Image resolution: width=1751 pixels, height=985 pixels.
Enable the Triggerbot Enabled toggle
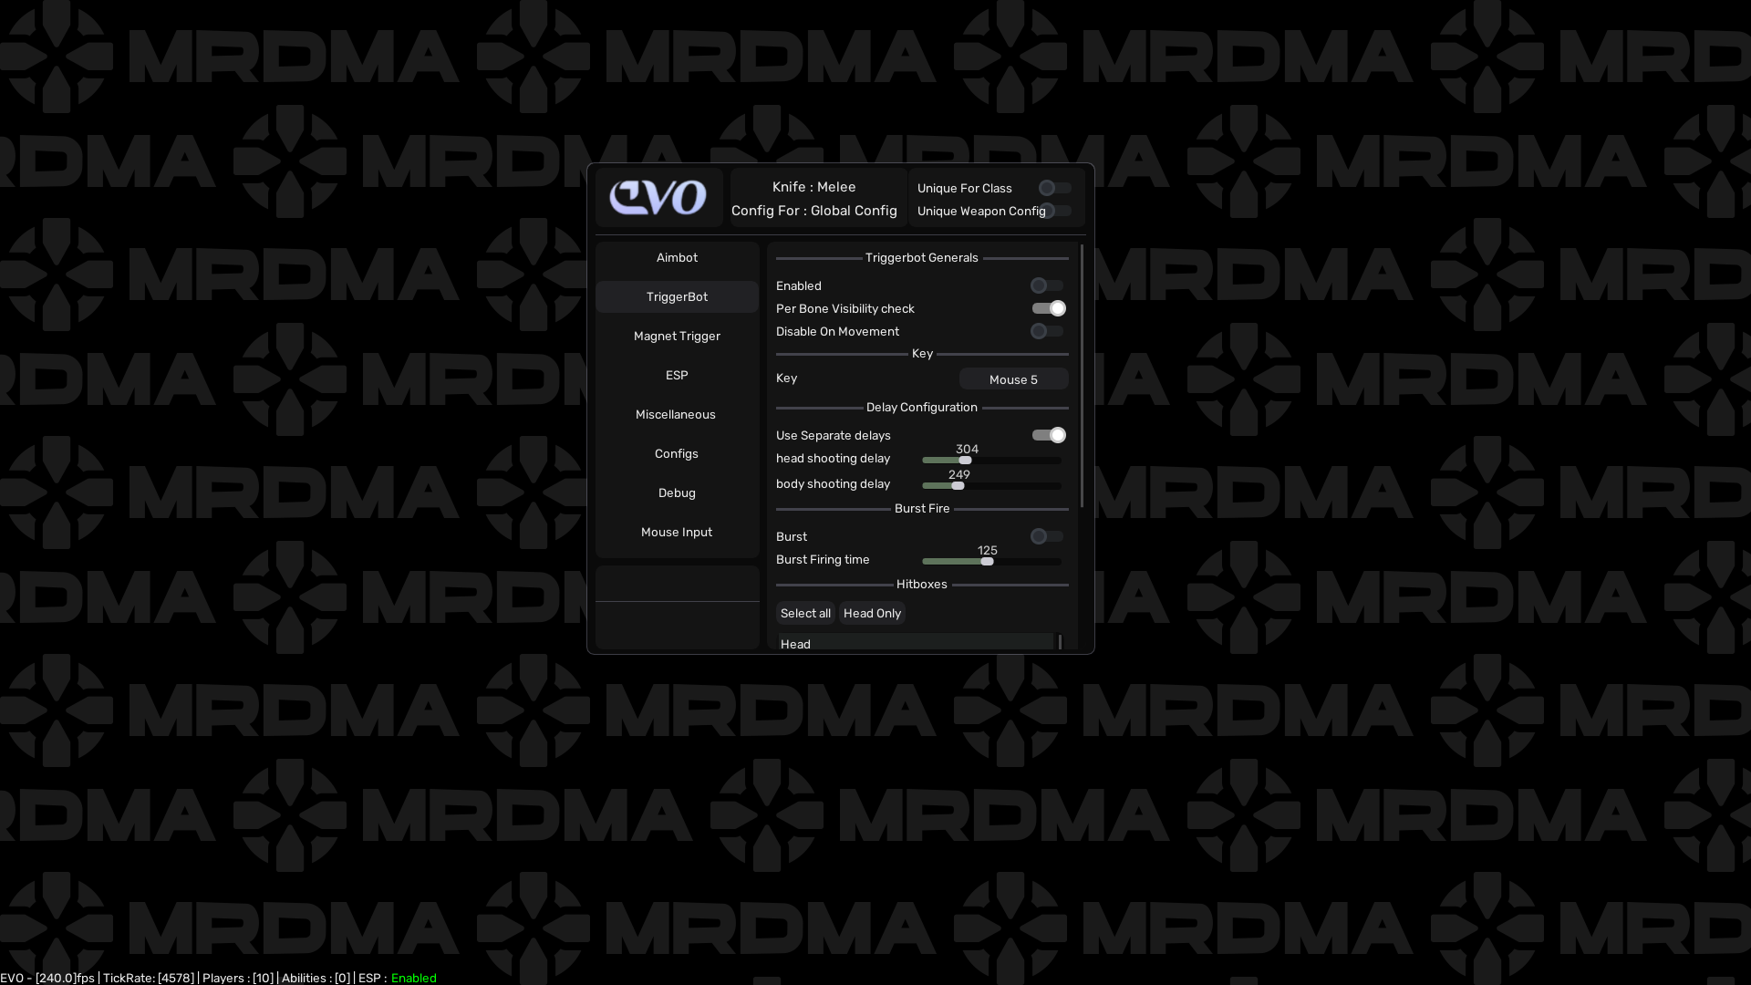[x=1047, y=286]
